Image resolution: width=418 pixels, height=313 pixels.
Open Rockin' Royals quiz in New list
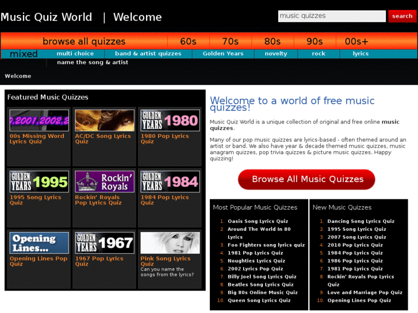point(361,280)
